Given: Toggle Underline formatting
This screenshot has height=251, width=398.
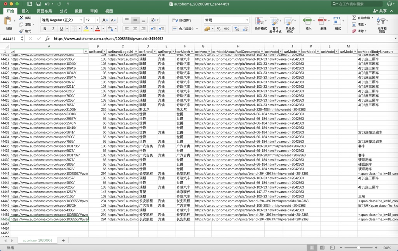Looking at the screenshot, I should (x=61, y=29).
